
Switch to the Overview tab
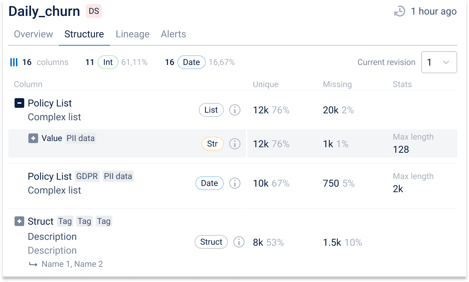[34, 34]
